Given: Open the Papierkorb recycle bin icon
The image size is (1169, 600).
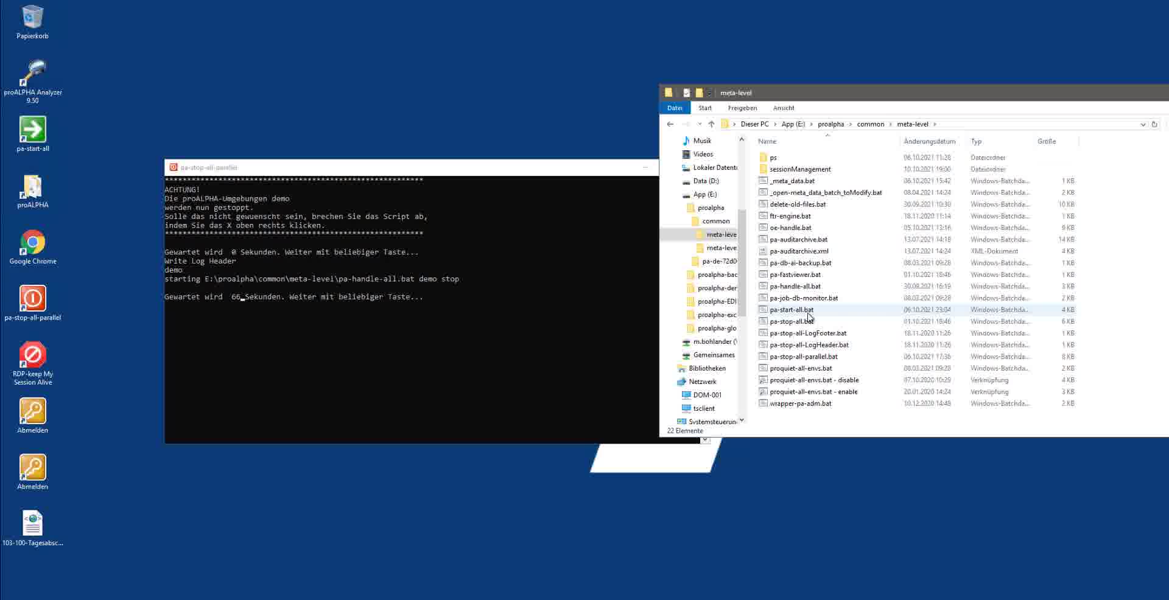Looking at the screenshot, I should [32, 23].
